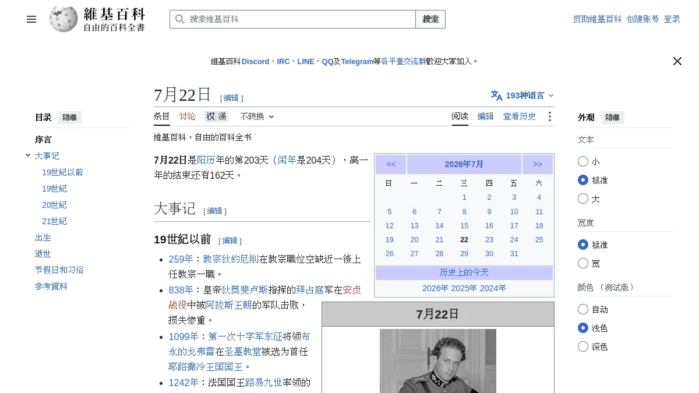Open the 编辑 tab
699x393 pixels.
(486, 116)
